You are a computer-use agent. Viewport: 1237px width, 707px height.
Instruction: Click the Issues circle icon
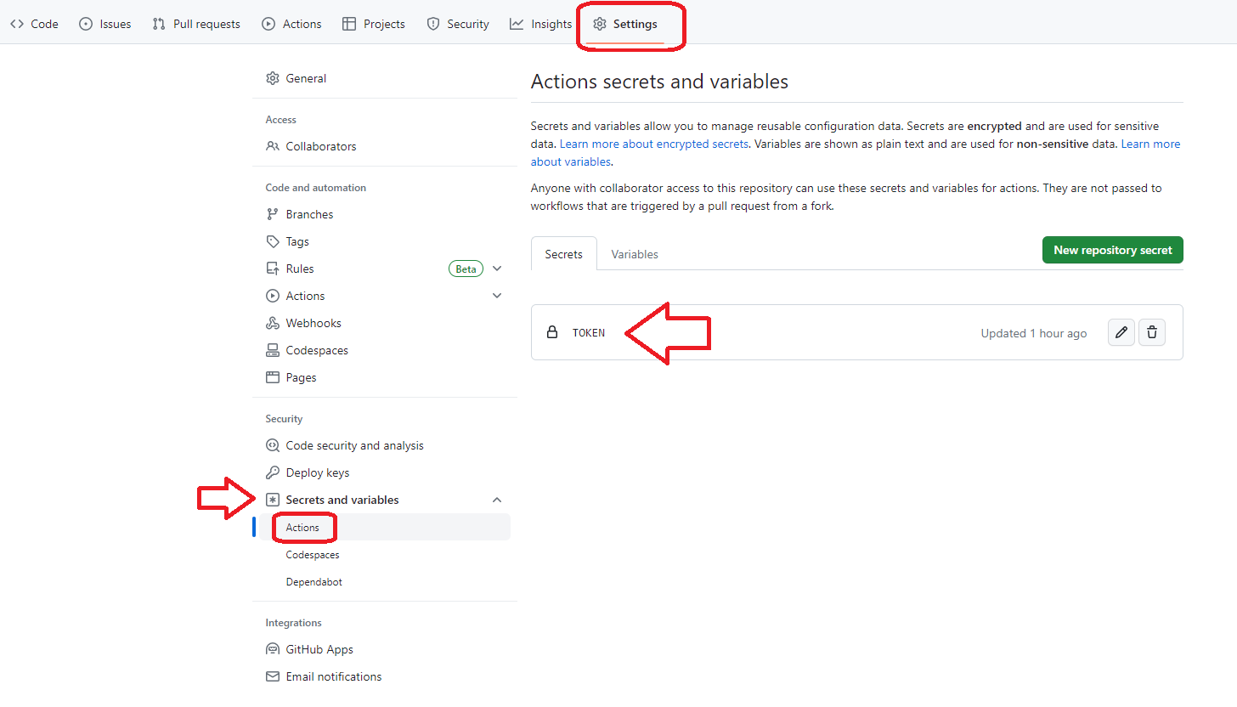86,24
